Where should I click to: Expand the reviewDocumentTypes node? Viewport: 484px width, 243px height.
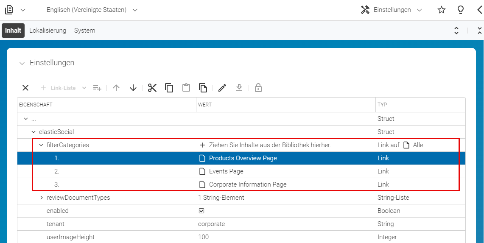[x=42, y=198]
